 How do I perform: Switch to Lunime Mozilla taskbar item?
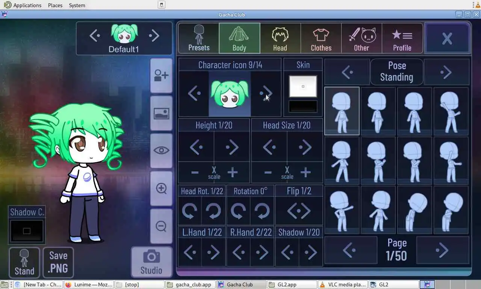(x=89, y=284)
